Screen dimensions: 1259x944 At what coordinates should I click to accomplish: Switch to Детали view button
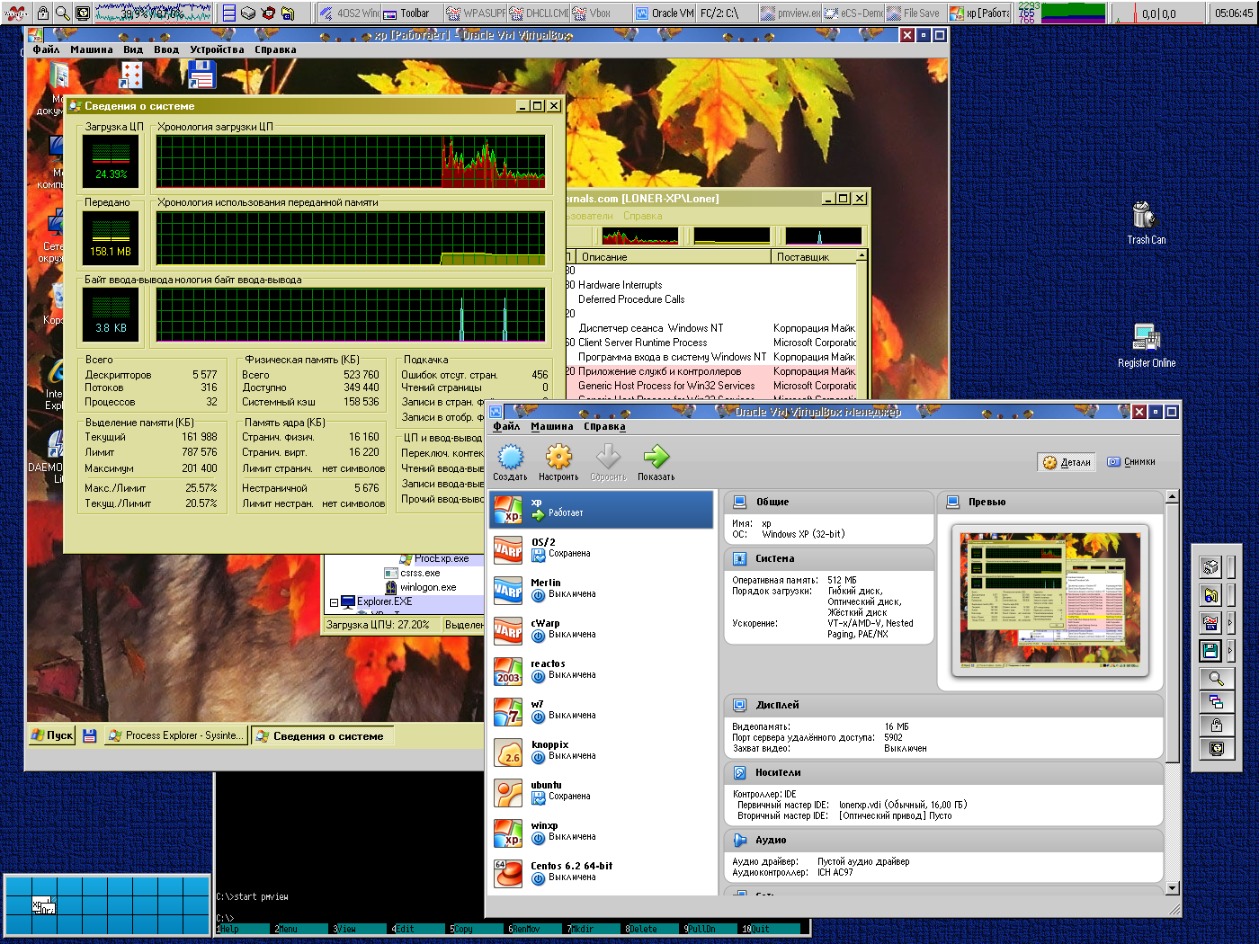point(1067,462)
